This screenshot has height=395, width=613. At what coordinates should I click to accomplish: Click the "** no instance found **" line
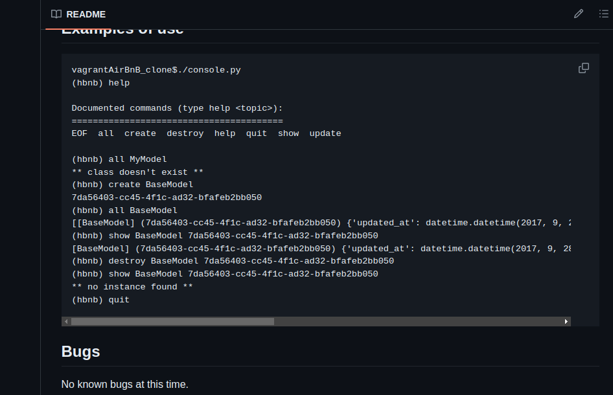(x=132, y=287)
